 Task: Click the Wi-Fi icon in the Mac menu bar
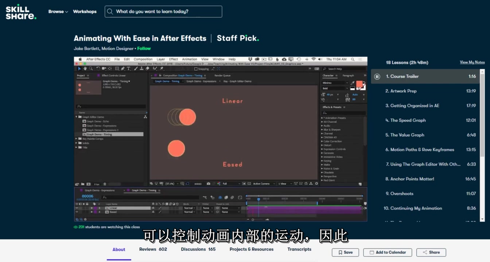coord(313,59)
